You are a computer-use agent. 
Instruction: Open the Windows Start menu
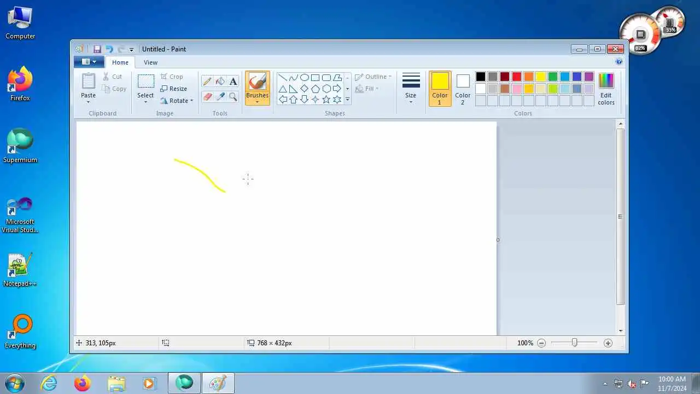15,383
